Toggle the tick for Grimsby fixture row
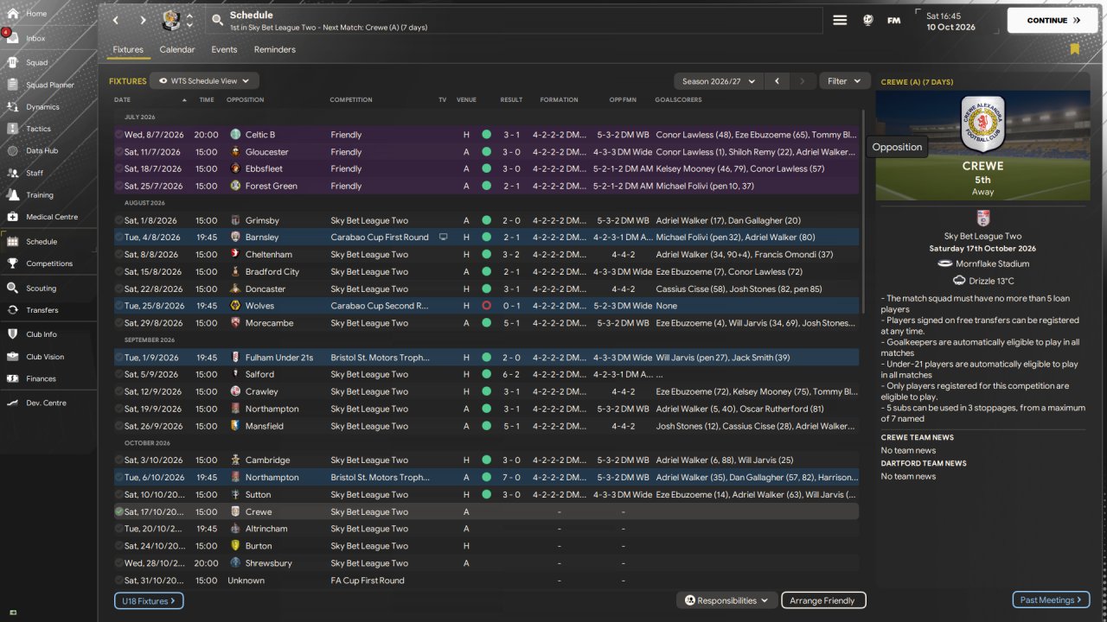 click(x=119, y=220)
